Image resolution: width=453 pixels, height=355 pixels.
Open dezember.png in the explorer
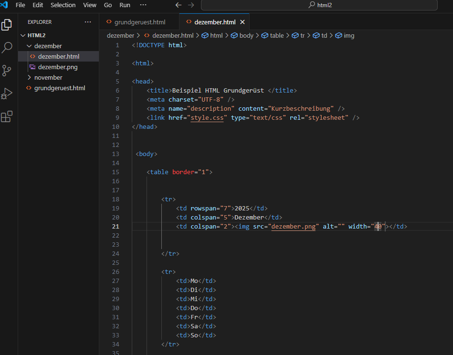point(58,67)
